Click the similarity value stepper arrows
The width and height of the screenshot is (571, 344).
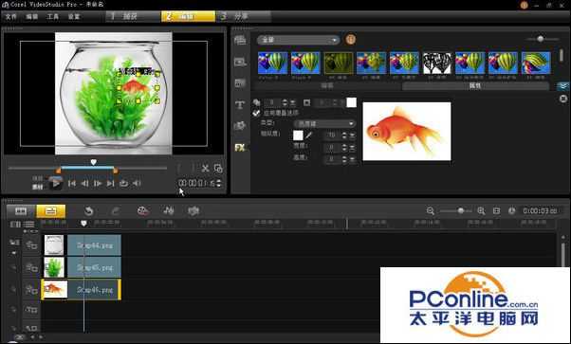(344, 136)
